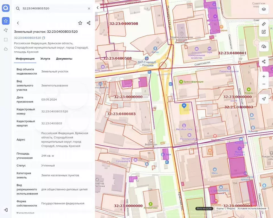
Task: Select the rectangular selection tool in sidebar
Action: [6, 40]
